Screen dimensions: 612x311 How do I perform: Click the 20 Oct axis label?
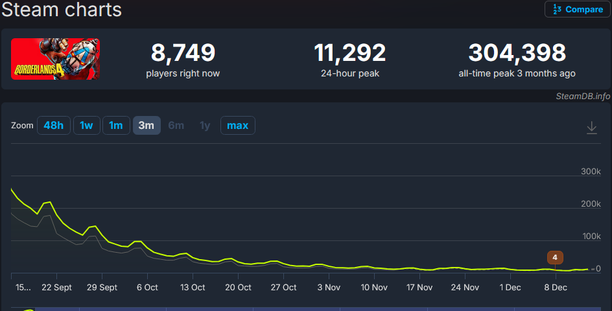point(238,288)
